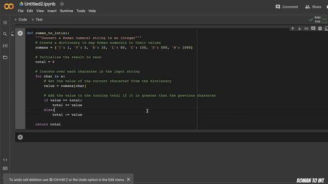Image resolution: width=328 pixels, height=184 pixels.
Task: Click the 'total = 0' line
Action: 45,62
